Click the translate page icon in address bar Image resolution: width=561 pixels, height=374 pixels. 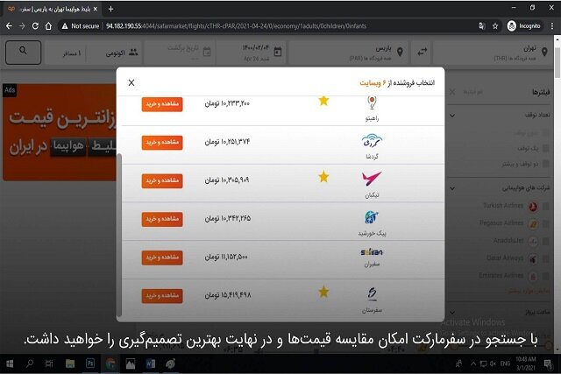pyautogui.click(x=481, y=25)
